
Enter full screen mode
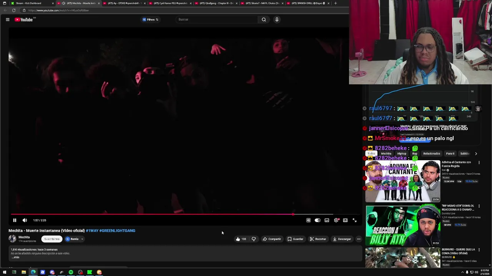click(354, 220)
